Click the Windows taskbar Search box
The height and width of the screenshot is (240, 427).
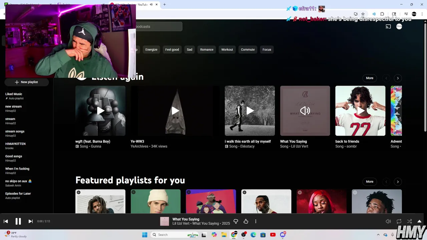point(175,235)
